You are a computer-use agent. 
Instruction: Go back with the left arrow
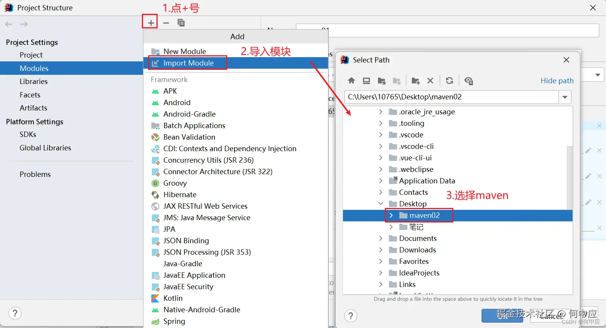point(9,24)
